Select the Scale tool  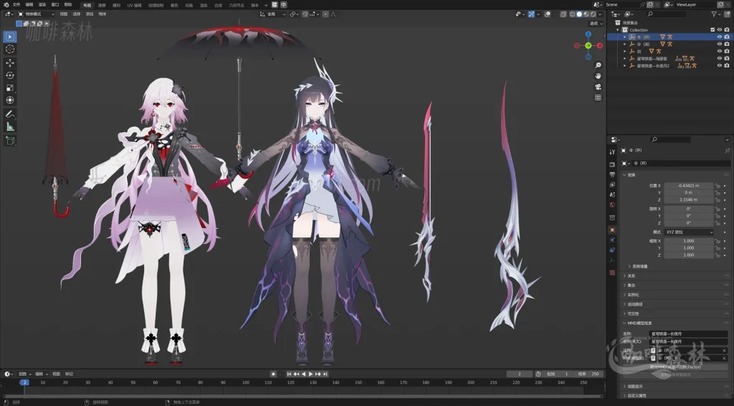click(10, 88)
